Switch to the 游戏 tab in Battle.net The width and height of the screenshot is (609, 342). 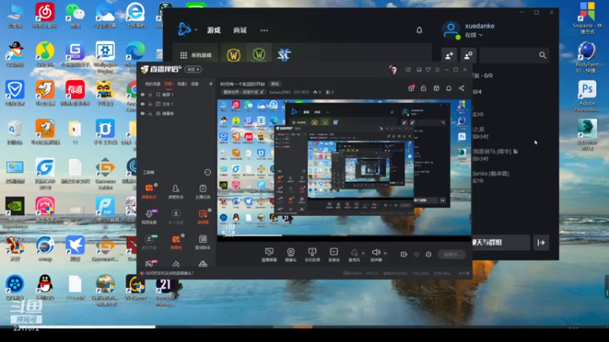tap(214, 30)
